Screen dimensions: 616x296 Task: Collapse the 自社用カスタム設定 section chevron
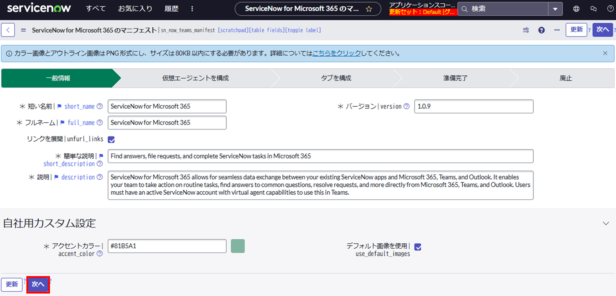(606, 223)
